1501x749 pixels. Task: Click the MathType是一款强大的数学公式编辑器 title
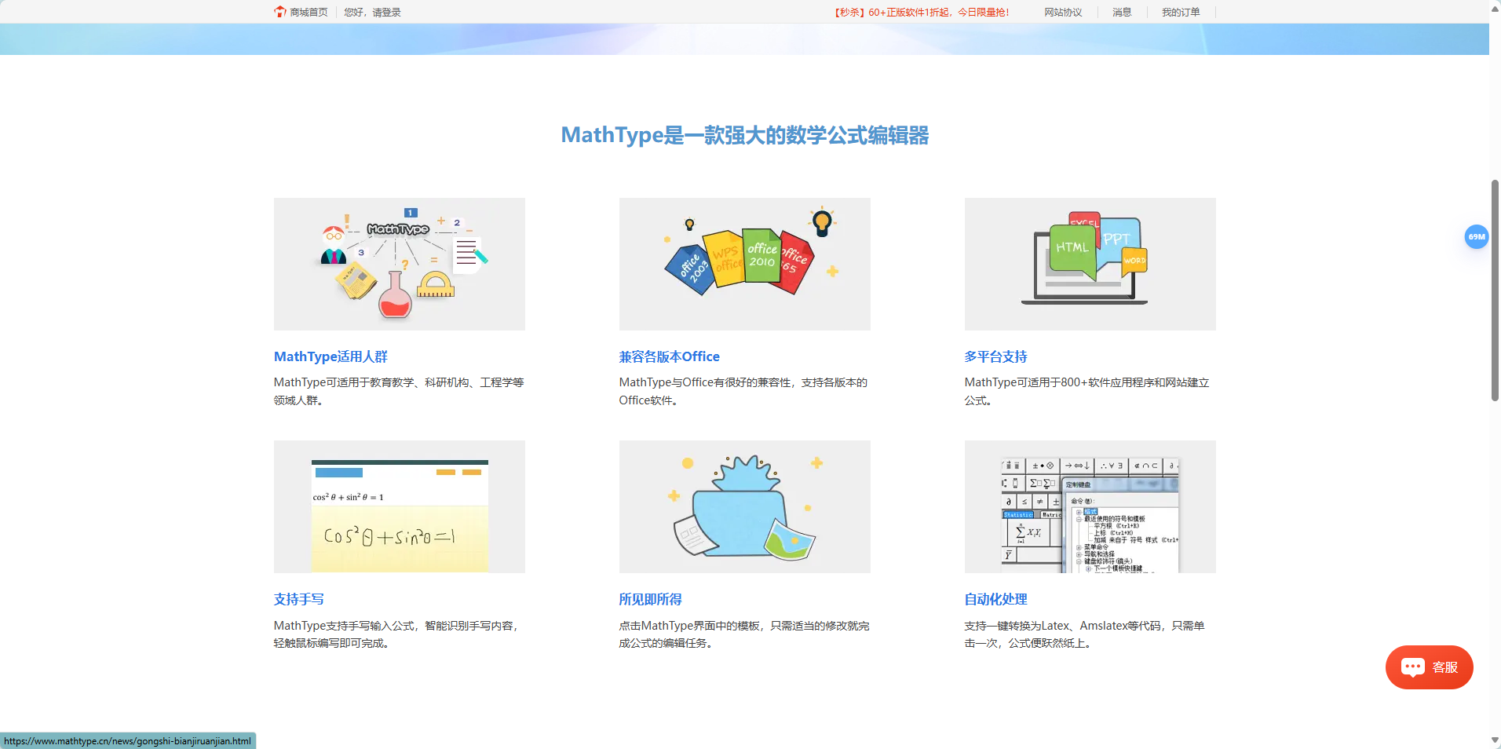[745, 135]
